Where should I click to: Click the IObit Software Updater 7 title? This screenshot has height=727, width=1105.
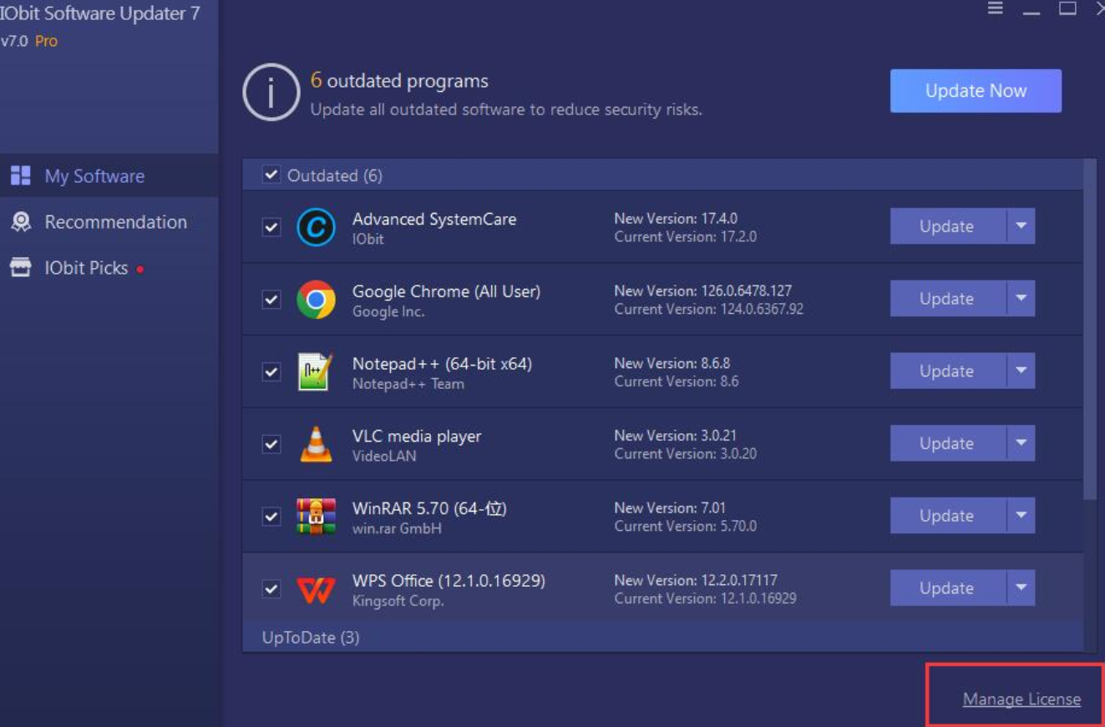click(x=100, y=13)
